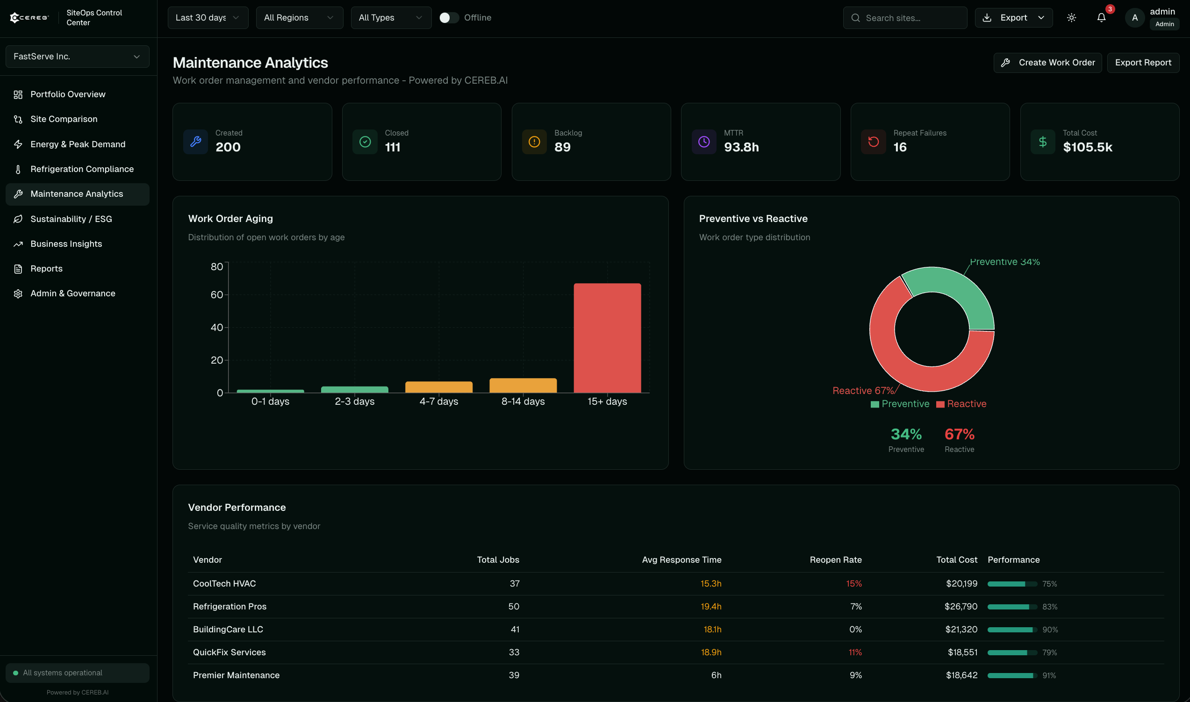1190x702 pixels.
Task: Open Energy & Peak Demand view
Action: [x=78, y=144]
